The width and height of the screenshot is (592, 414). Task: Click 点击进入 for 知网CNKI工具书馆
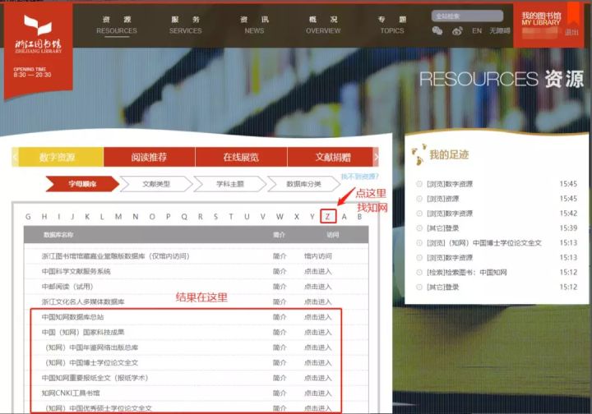point(318,393)
